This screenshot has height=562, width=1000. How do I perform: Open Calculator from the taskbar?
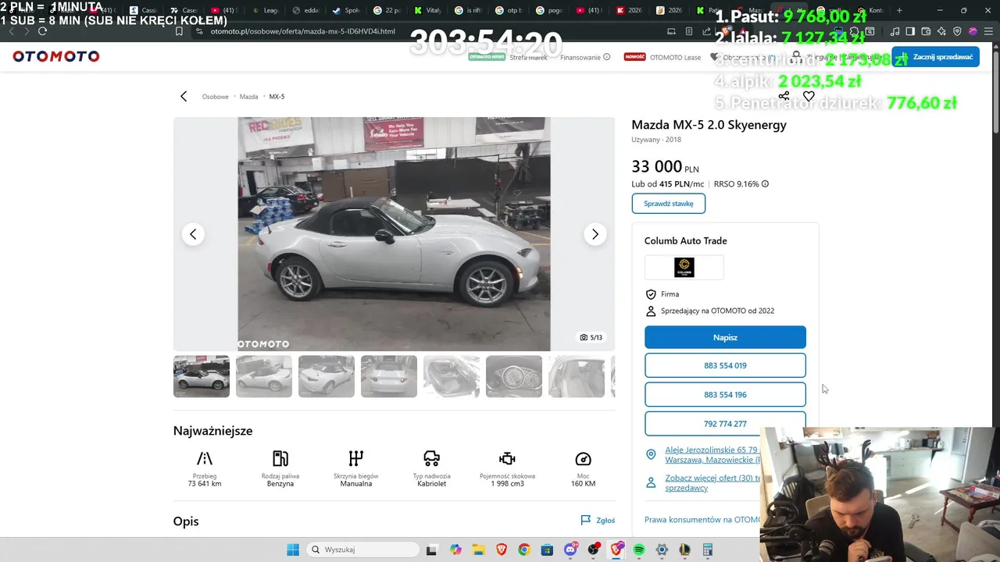(708, 550)
